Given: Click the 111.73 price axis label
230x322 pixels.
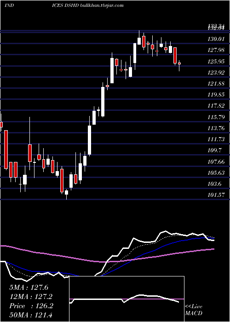Looking at the screenshot, I should click(216, 139).
